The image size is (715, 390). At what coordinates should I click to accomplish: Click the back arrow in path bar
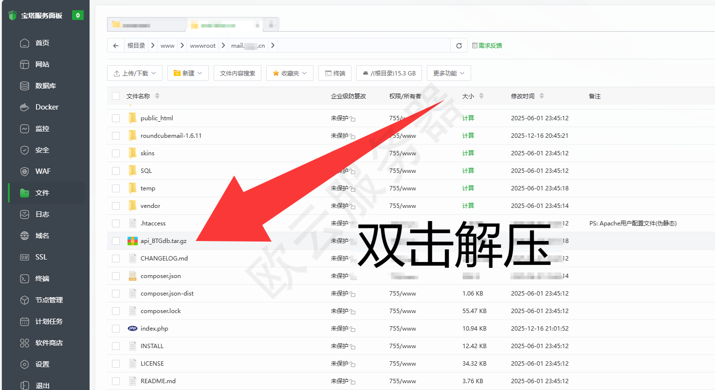pyautogui.click(x=115, y=46)
